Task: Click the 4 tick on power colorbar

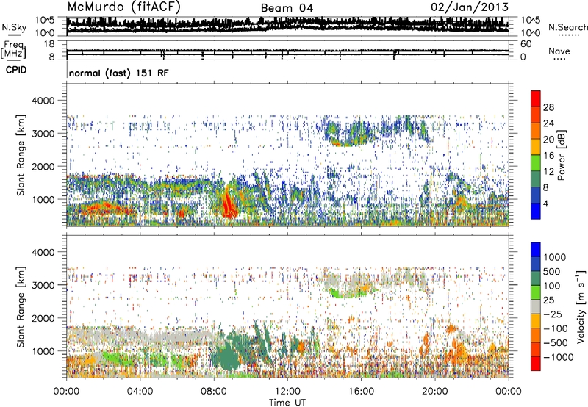Action: click(545, 204)
